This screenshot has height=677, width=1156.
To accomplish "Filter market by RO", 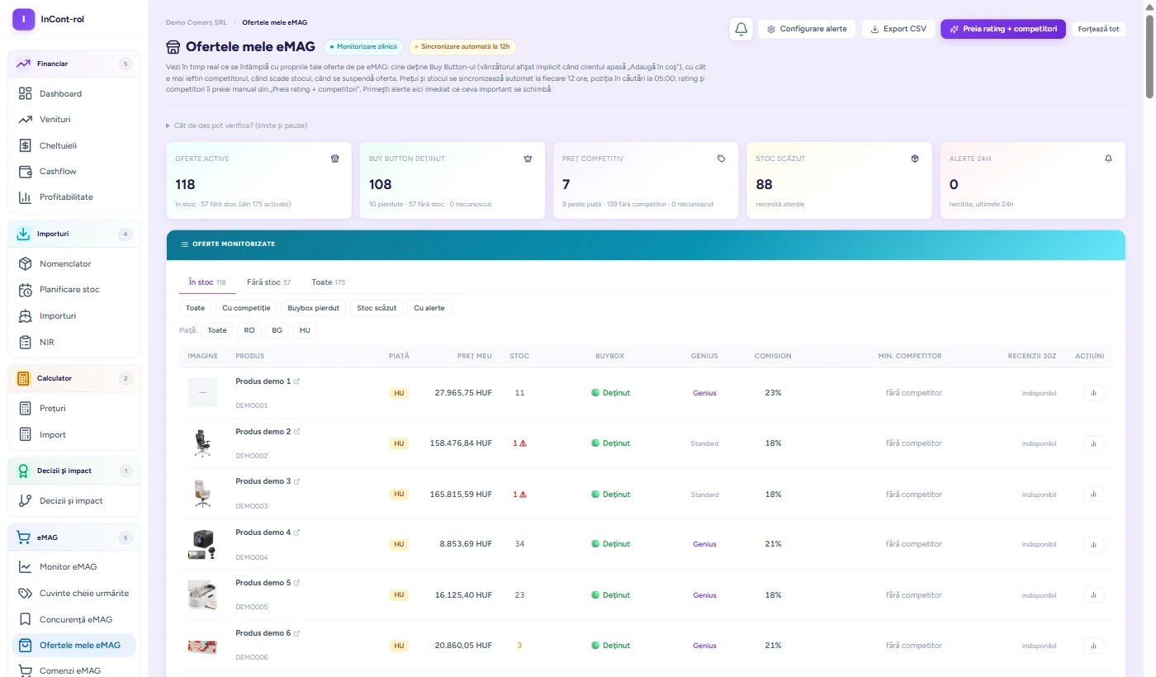I will (x=249, y=330).
